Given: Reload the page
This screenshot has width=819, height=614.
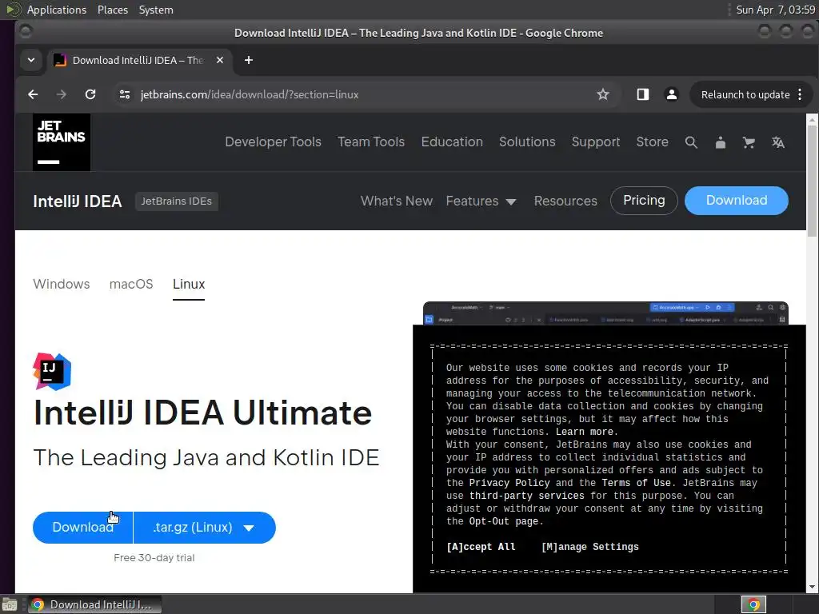Looking at the screenshot, I should 90,94.
